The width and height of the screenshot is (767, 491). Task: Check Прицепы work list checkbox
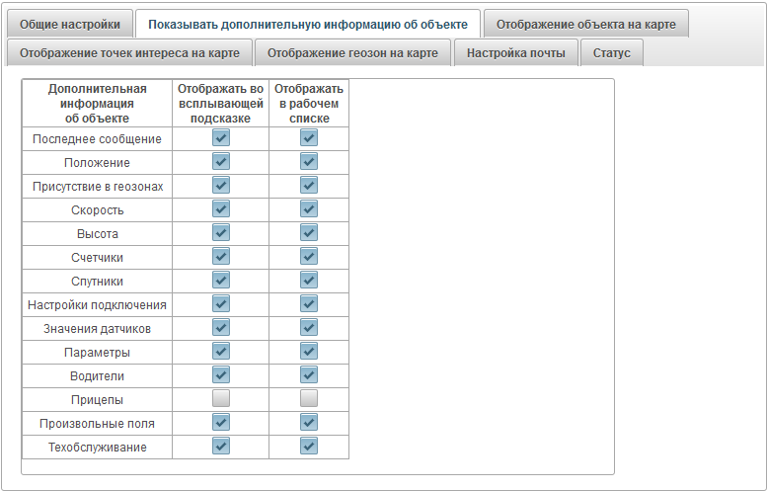point(309,399)
